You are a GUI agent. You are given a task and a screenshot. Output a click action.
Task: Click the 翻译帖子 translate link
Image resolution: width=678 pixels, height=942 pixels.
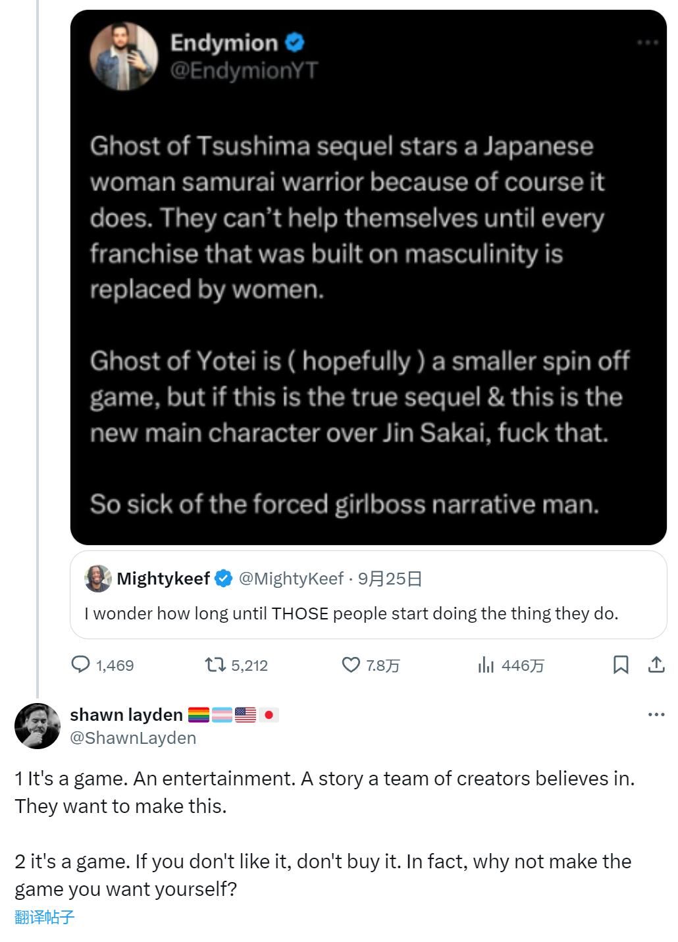tap(45, 917)
